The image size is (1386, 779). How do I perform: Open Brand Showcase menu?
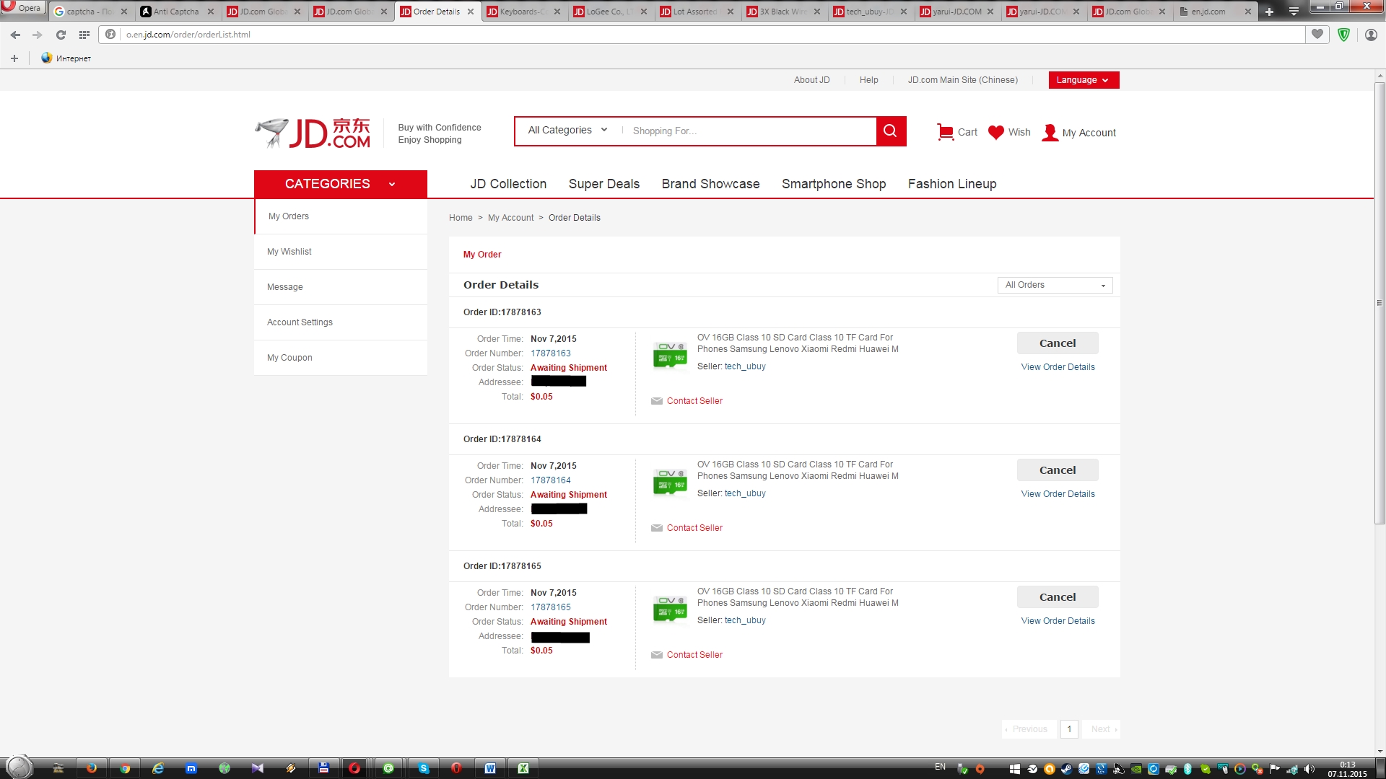click(x=710, y=184)
